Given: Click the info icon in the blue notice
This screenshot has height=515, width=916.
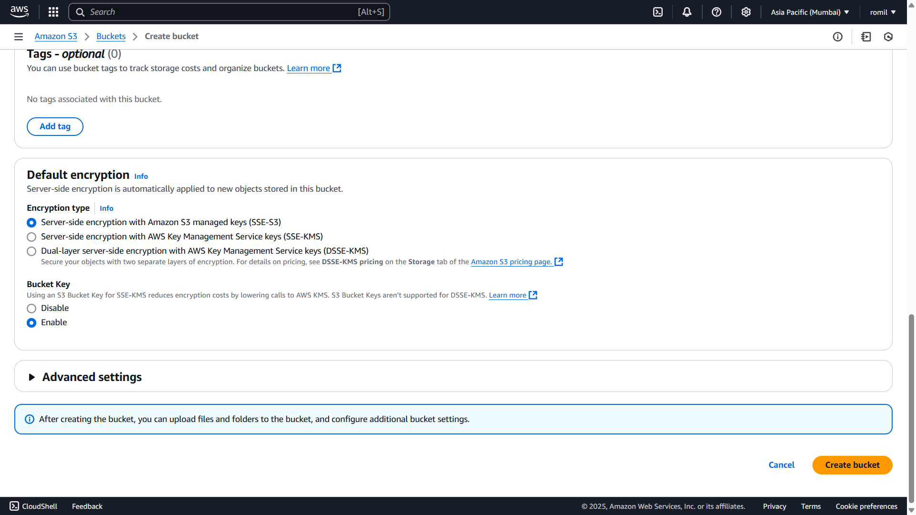Looking at the screenshot, I should pyautogui.click(x=30, y=419).
